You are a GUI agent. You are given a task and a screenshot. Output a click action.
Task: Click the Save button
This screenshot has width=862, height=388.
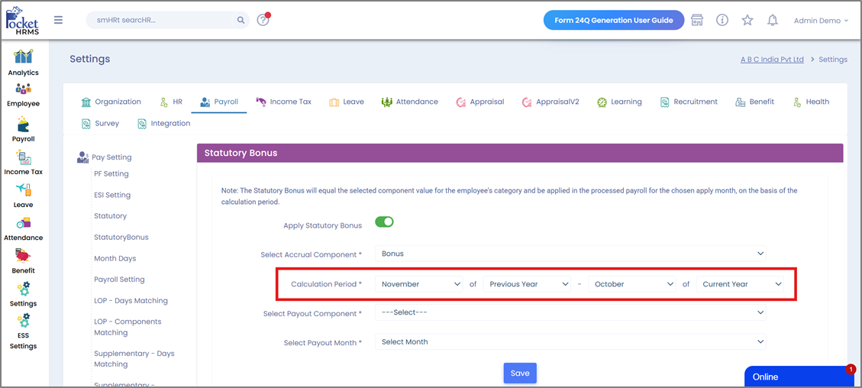520,373
